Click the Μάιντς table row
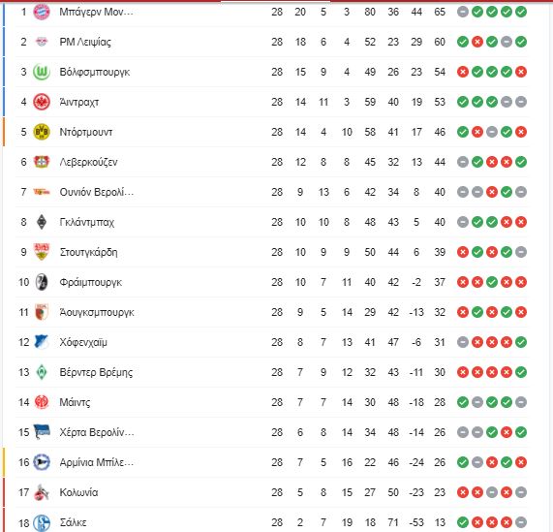553x532 pixels. [x=271, y=402]
